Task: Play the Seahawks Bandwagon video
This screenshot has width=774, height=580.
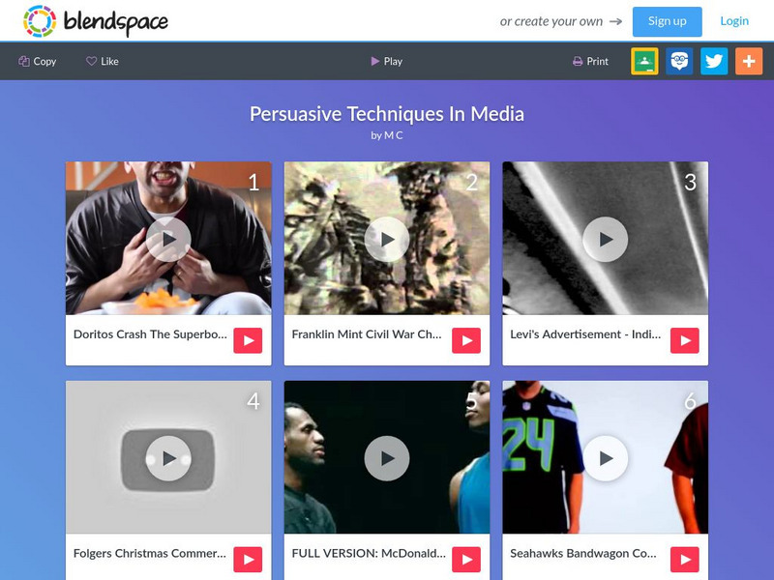Action: [606, 457]
